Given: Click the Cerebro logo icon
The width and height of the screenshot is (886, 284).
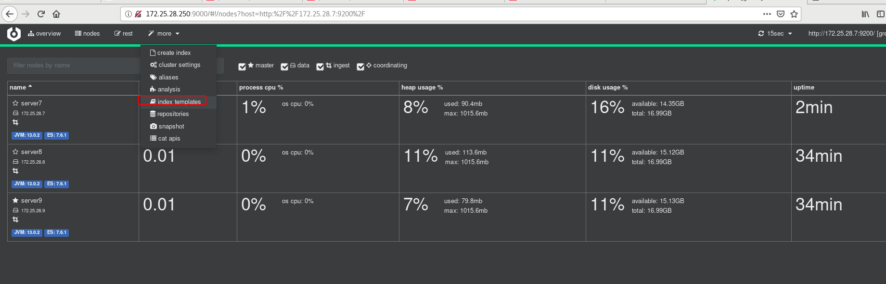Looking at the screenshot, I should click(x=14, y=34).
